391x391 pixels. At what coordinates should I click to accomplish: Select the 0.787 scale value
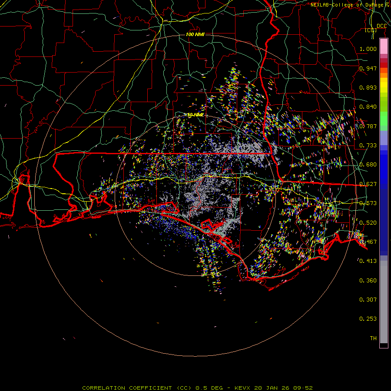coord(368,126)
